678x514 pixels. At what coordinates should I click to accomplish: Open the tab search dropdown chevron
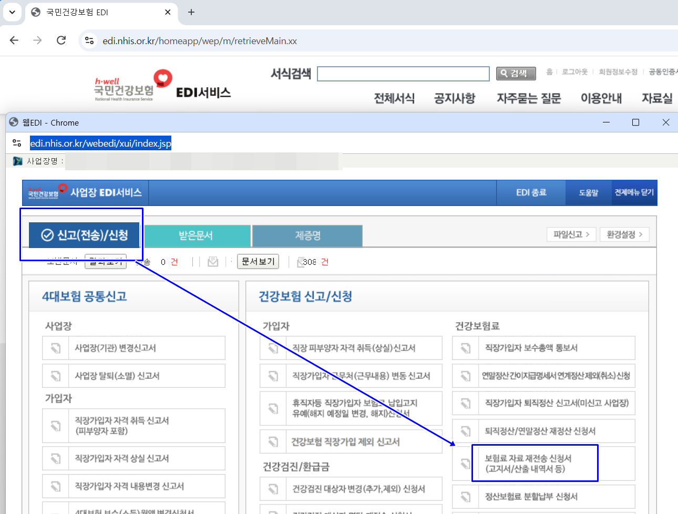pyautogui.click(x=12, y=12)
